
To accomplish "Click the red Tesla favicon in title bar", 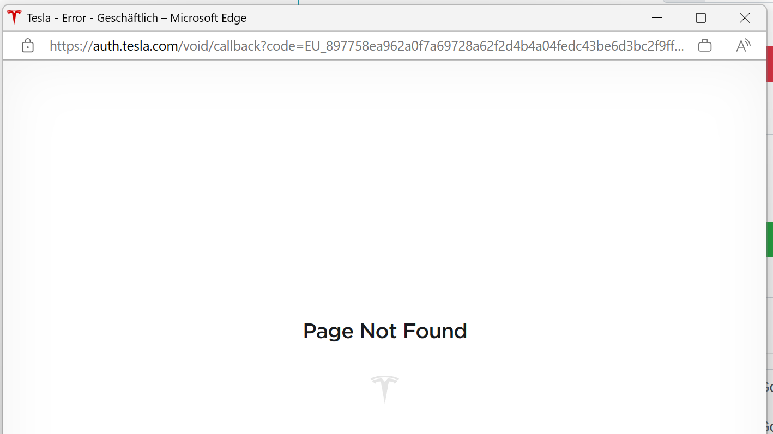I will pyautogui.click(x=14, y=17).
